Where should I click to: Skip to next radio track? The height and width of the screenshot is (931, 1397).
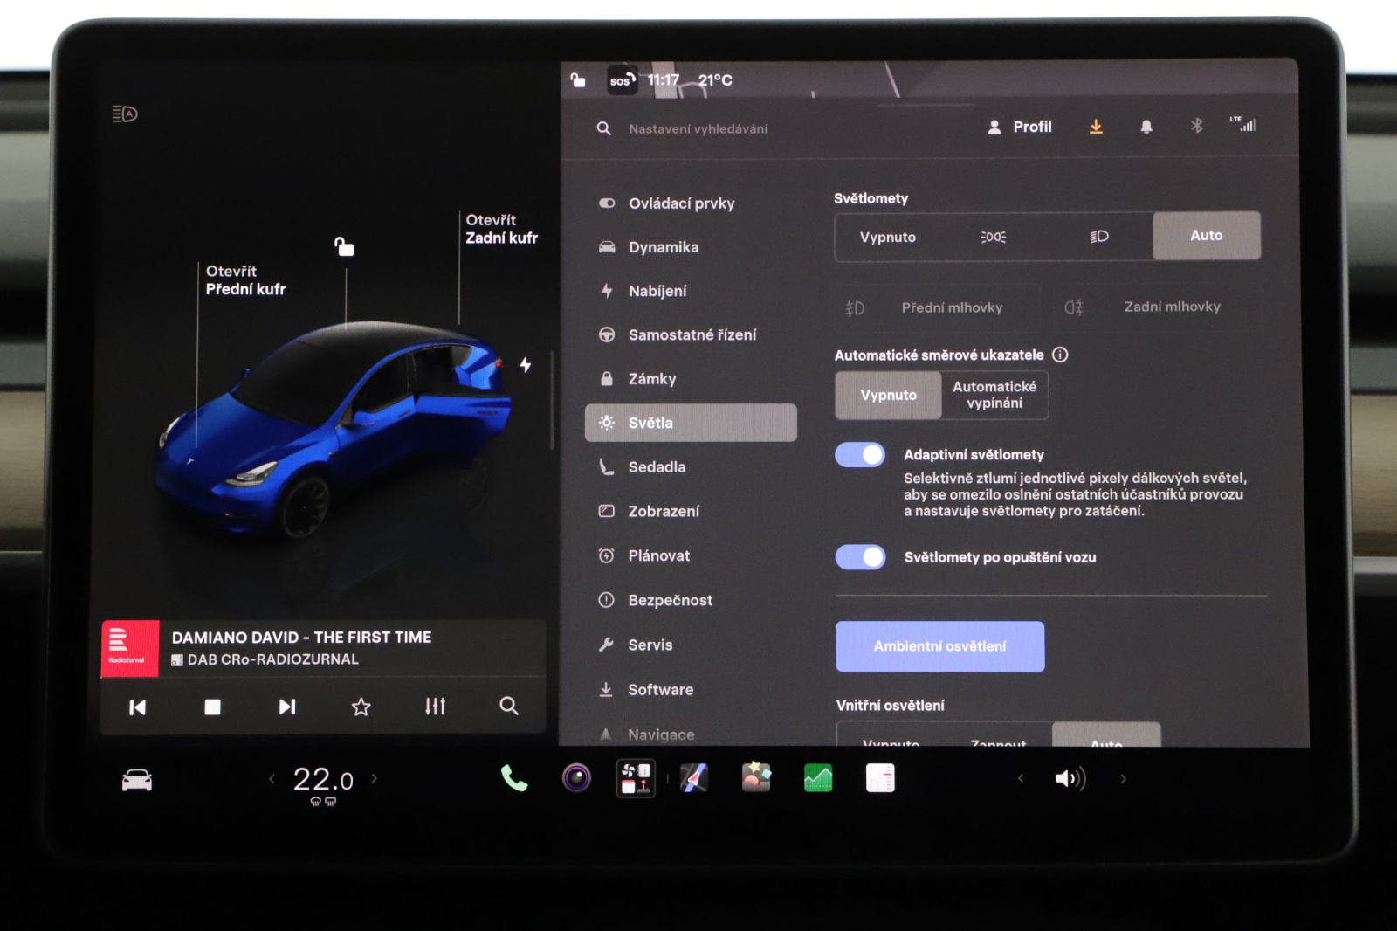point(286,707)
